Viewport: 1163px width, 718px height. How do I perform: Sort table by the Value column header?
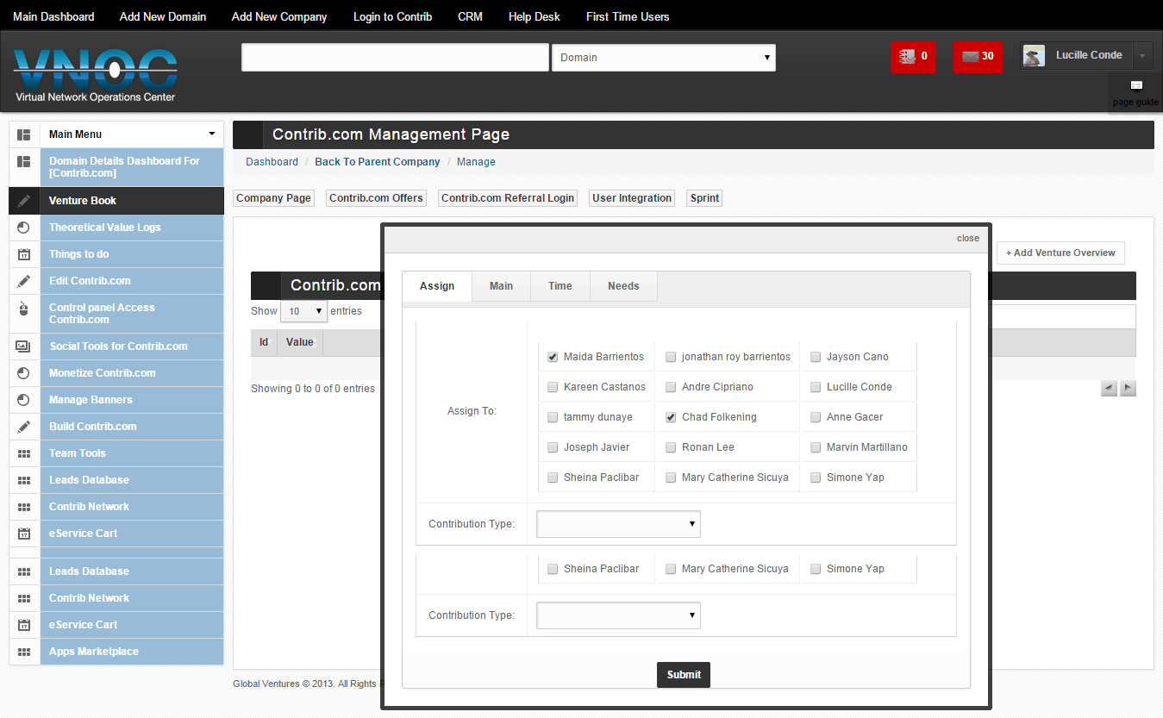click(300, 342)
